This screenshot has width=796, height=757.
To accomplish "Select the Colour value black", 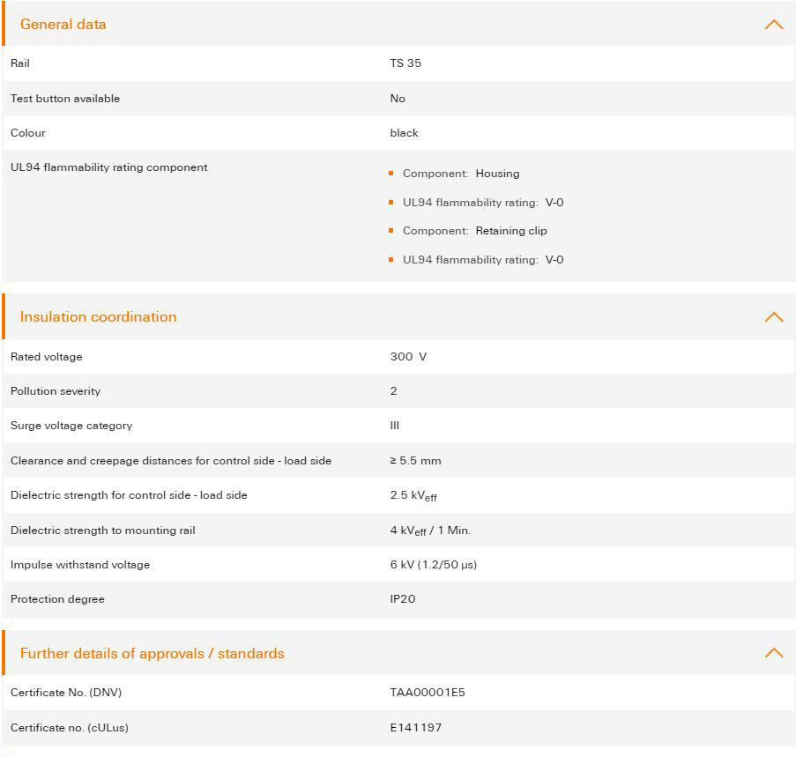I will 404,133.
